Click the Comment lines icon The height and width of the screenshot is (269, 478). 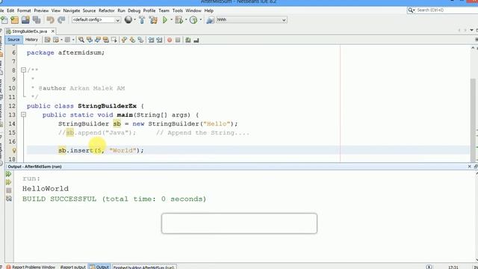pos(188,40)
